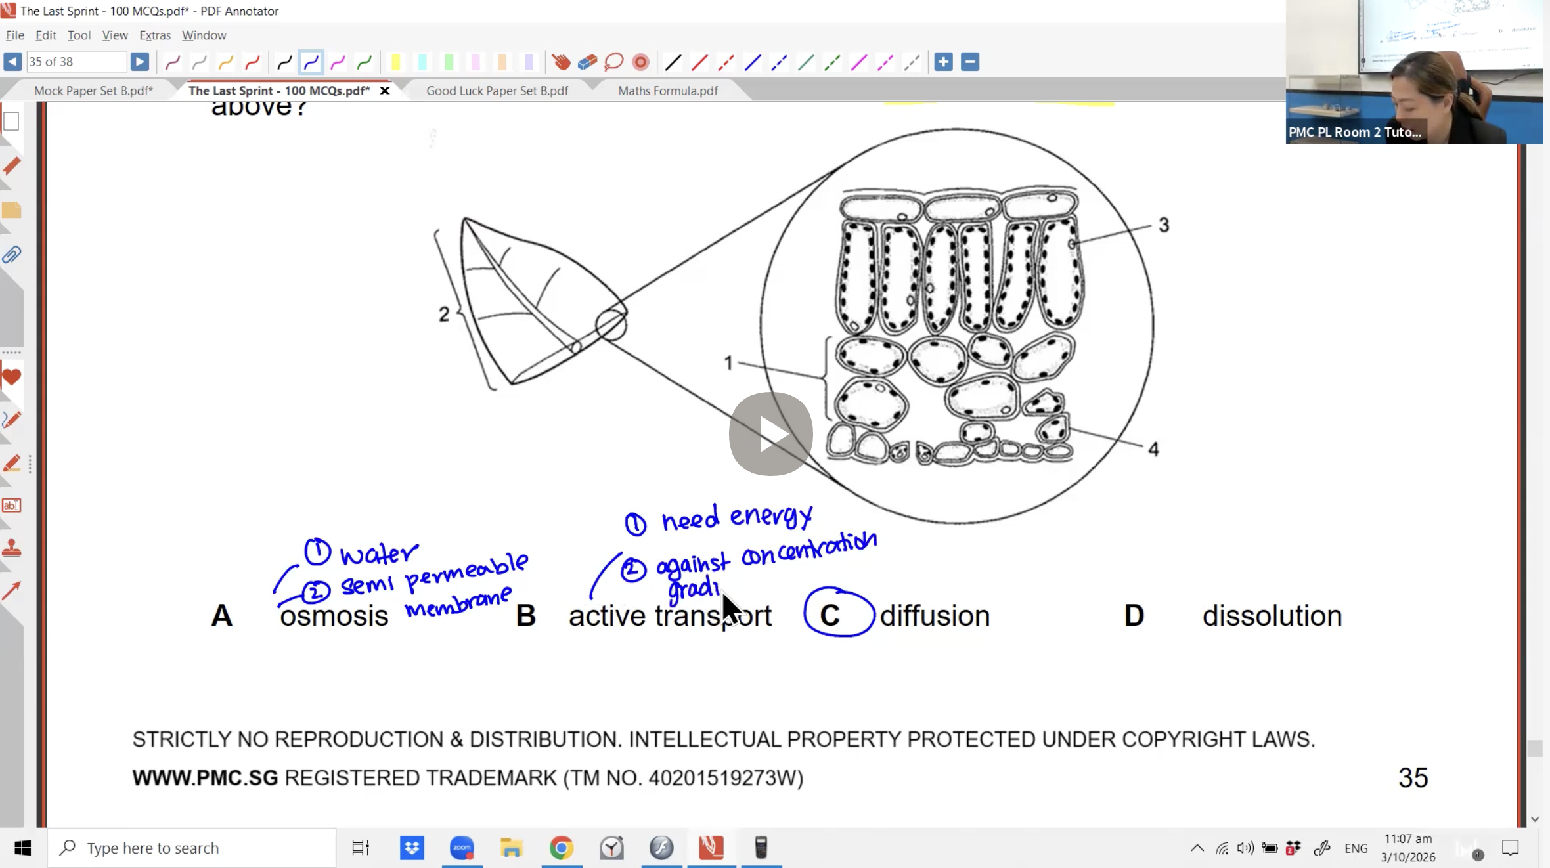
Task: Select the green pen tool
Action: (x=364, y=62)
